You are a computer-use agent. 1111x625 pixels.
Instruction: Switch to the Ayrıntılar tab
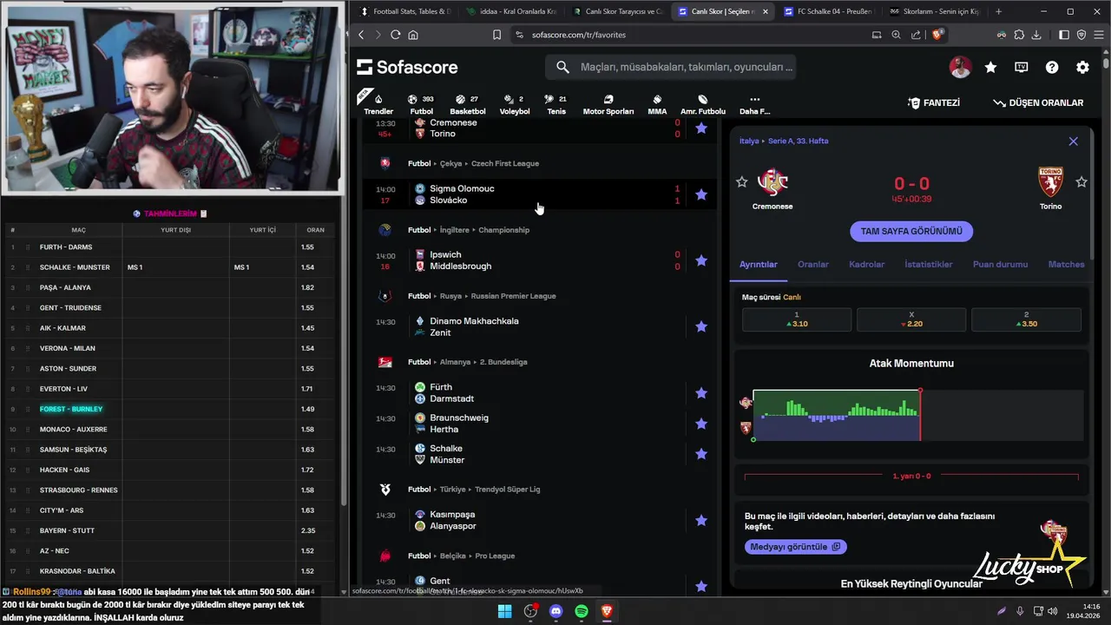pyautogui.click(x=759, y=264)
